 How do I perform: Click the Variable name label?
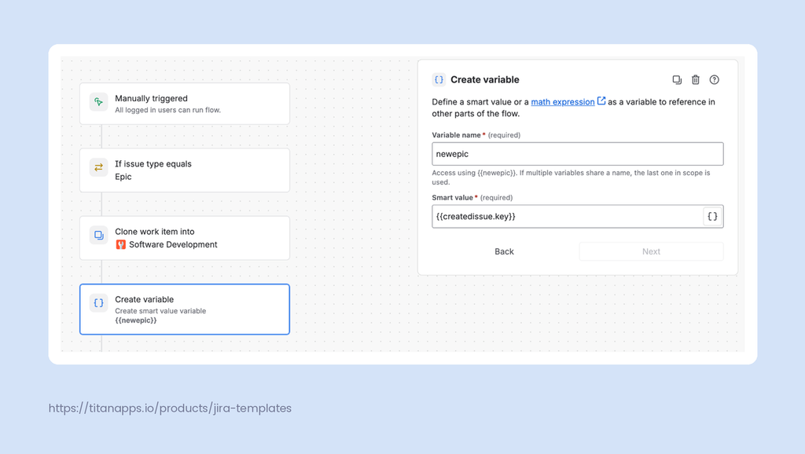[x=457, y=135]
